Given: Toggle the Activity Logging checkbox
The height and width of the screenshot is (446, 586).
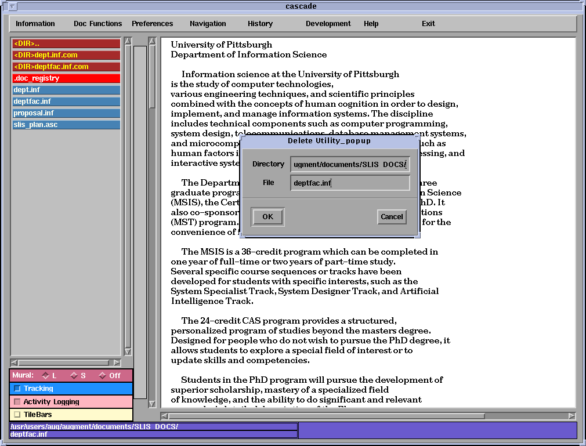Looking at the screenshot, I should 17,401.
